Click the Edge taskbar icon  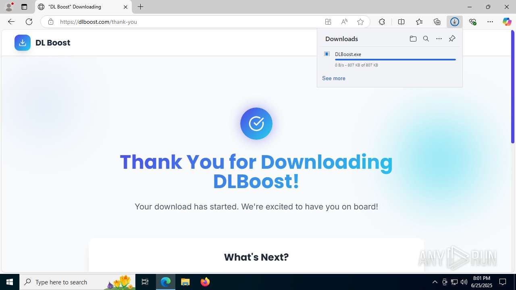pyautogui.click(x=166, y=282)
